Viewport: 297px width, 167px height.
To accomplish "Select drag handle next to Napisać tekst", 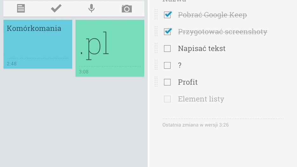I will (156, 48).
